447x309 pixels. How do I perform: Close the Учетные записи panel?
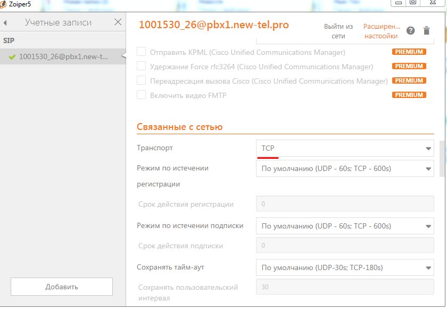[118, 22]
